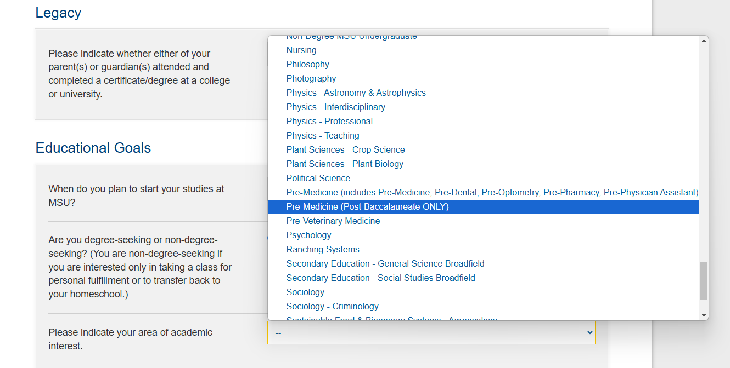Choose Secondary Education - Social Studies Broadfield
The width and height of the screenshot is (730, 368).
483,278
